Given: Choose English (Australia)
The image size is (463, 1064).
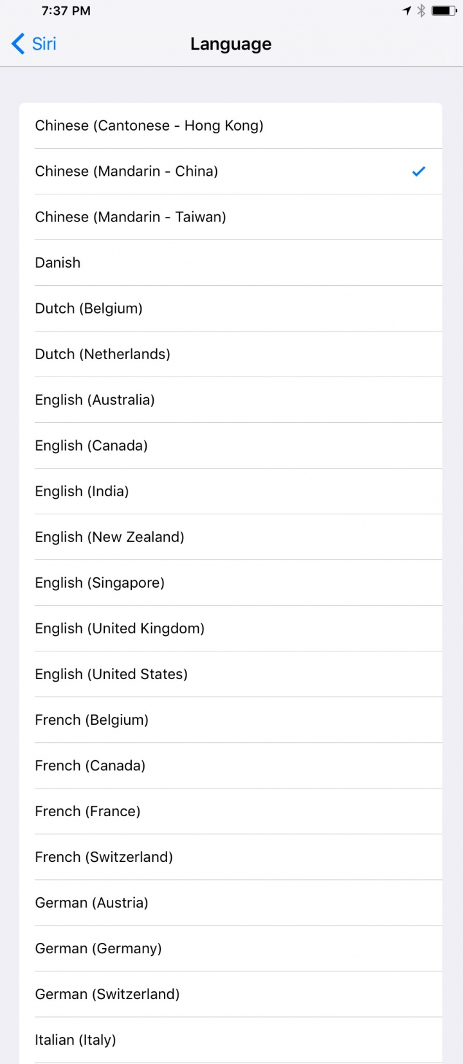Looking at the screenshot, I should tap(231, 400).
